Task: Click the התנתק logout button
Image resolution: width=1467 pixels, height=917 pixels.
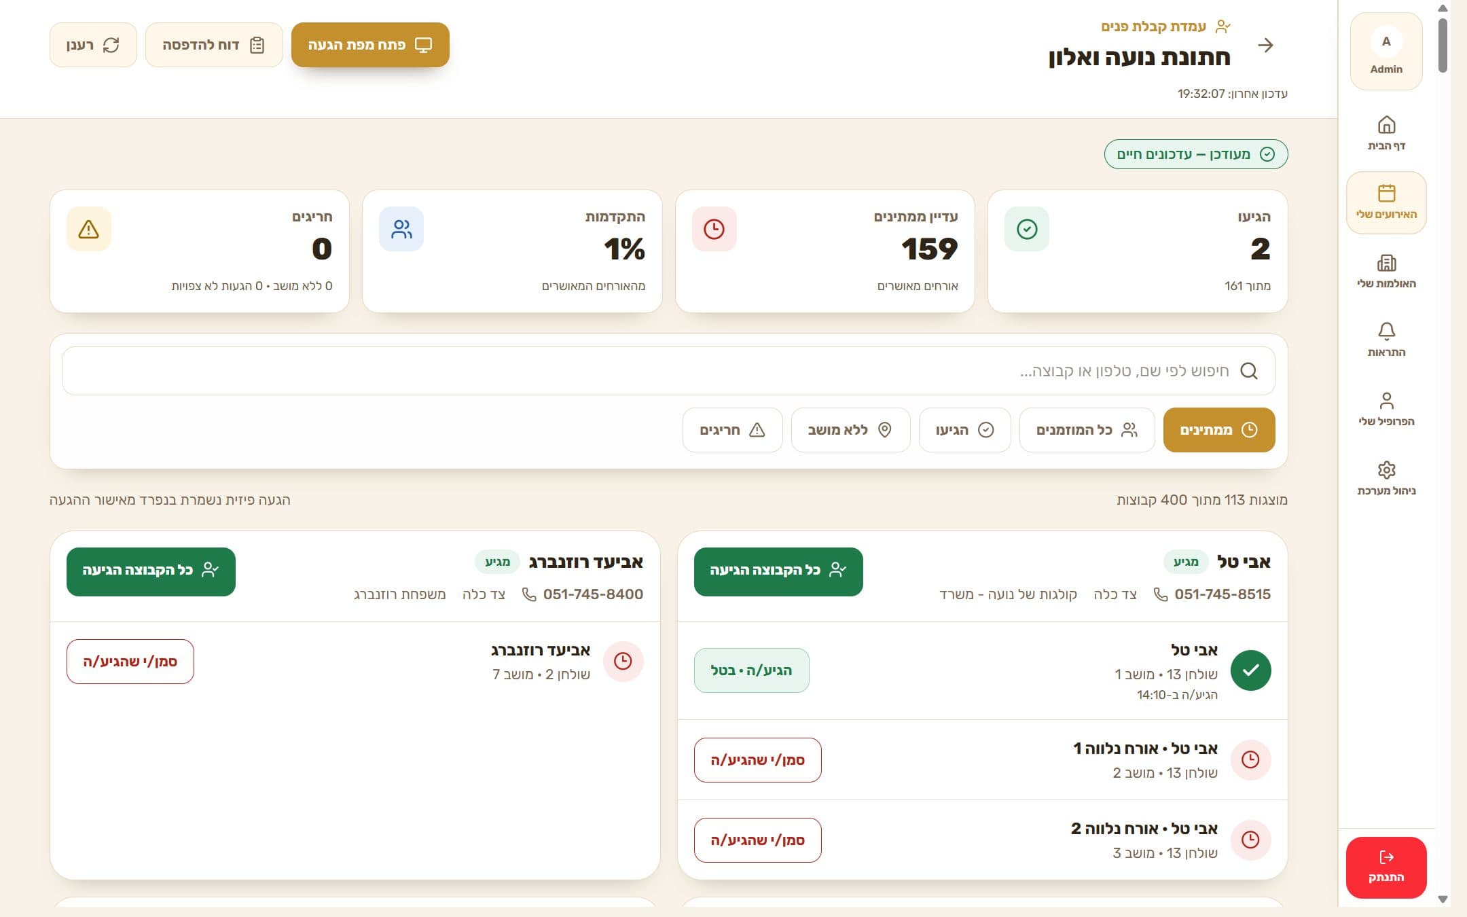Action: [1386, 867]
